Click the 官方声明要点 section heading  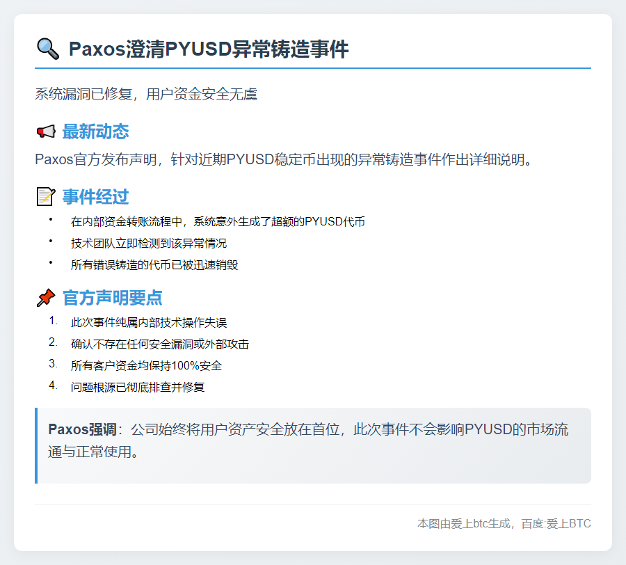tap(112, 298)
